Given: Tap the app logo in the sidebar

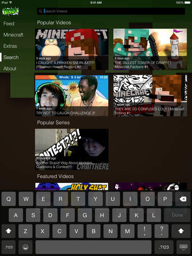Looking at the screenshot, I should (x=10, y=11).
